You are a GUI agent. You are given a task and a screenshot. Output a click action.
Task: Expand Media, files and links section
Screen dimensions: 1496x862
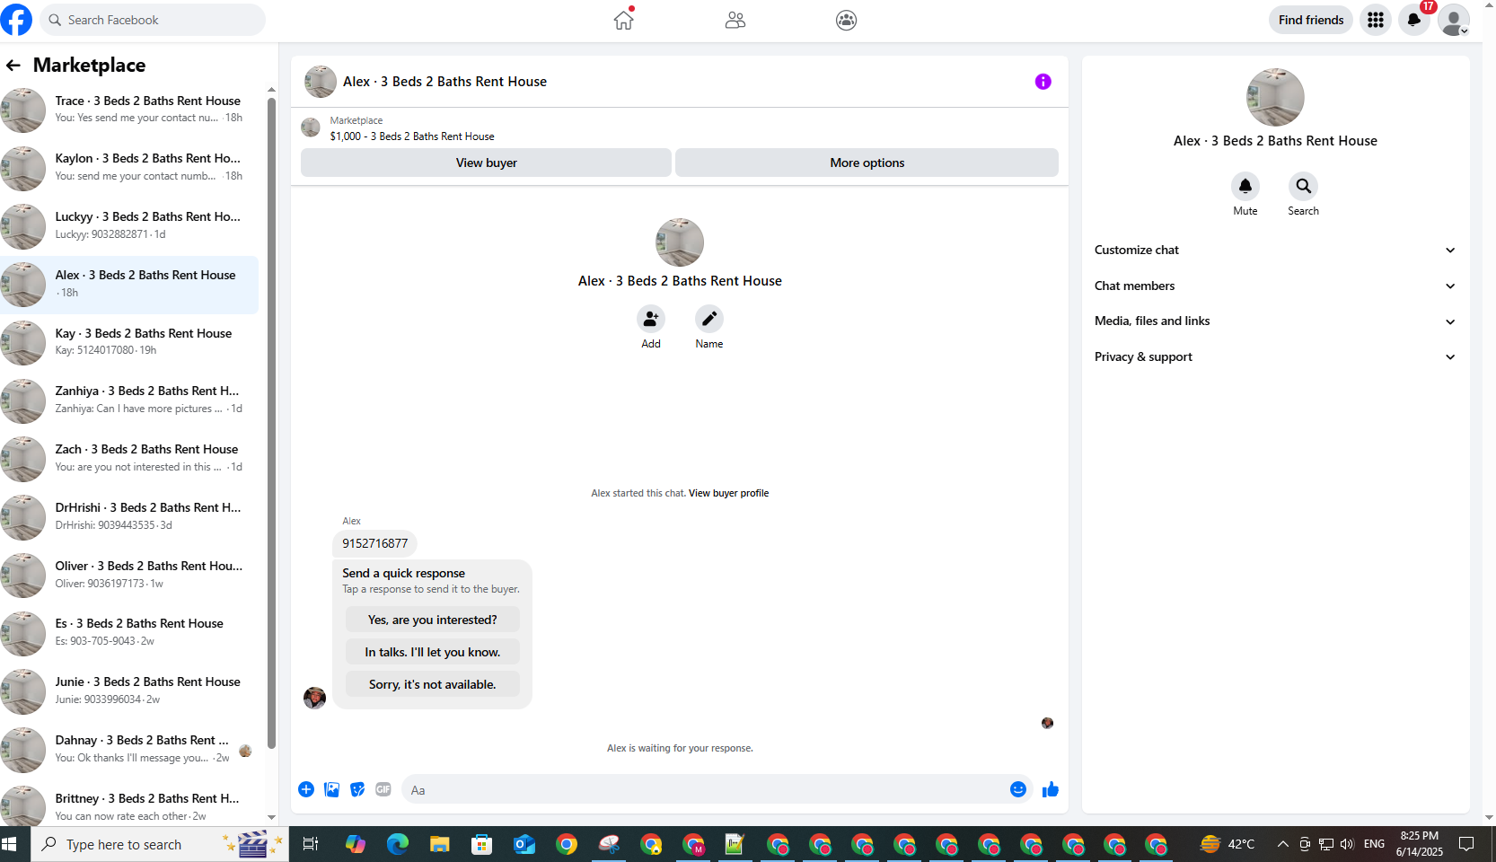pyautogui.click(x=1275, y=321)
